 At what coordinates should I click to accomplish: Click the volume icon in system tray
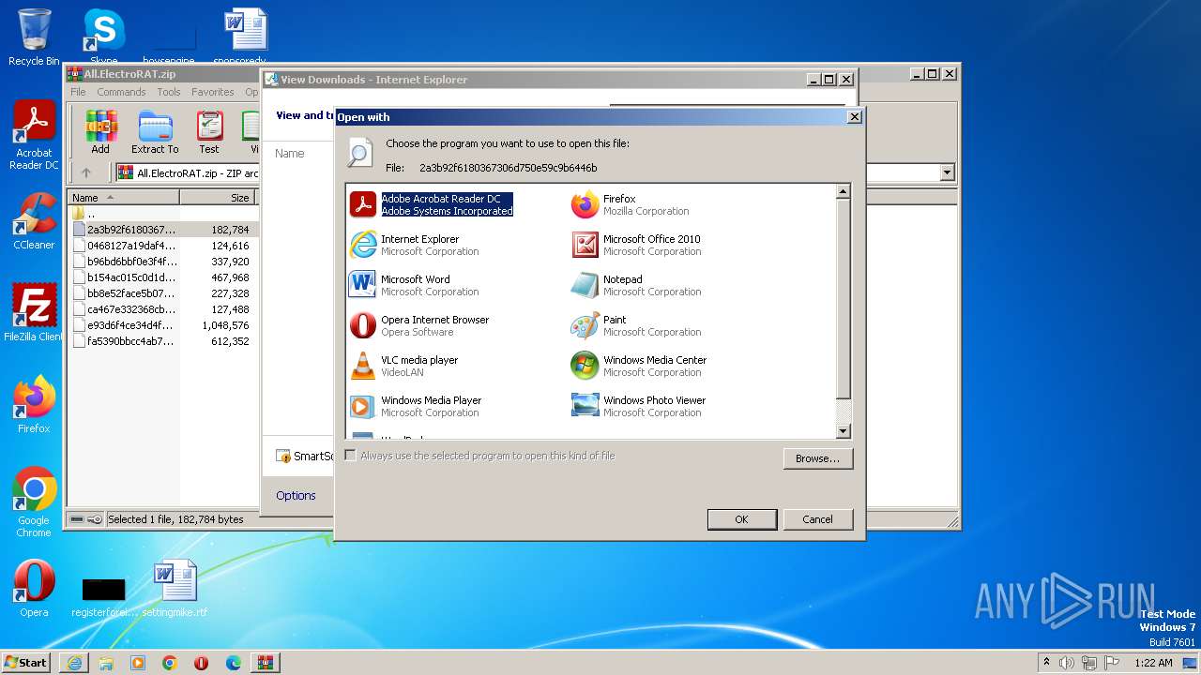tap(1067, 663)
